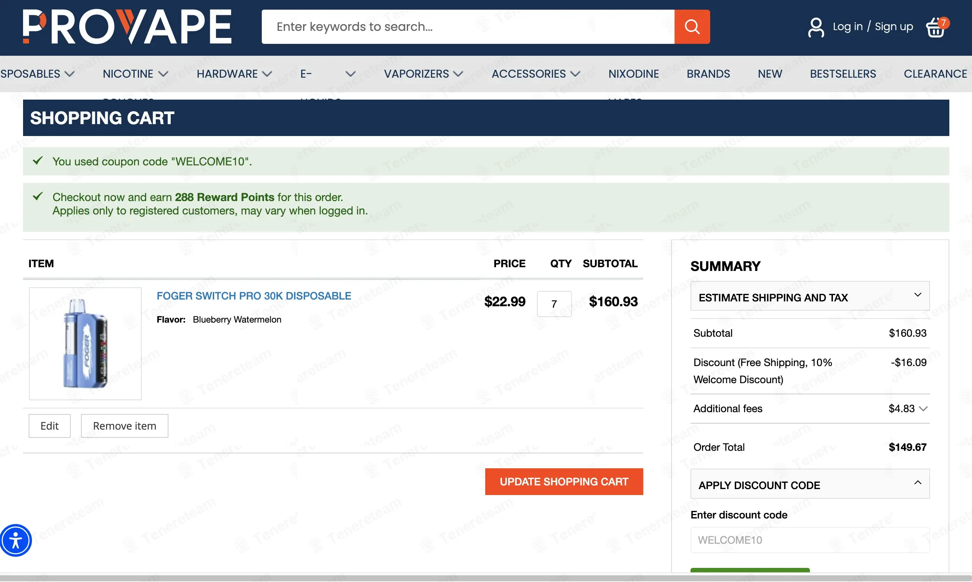Open the Foger Switch Pro 30K Disposable link
The image size is (972, 582).
(254, 296)
